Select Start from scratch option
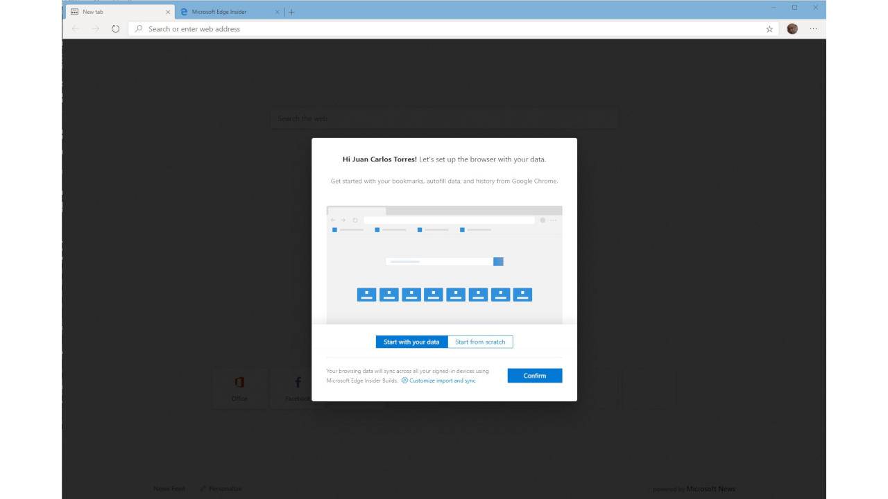 pyautogui.click(x=480, y=342)
